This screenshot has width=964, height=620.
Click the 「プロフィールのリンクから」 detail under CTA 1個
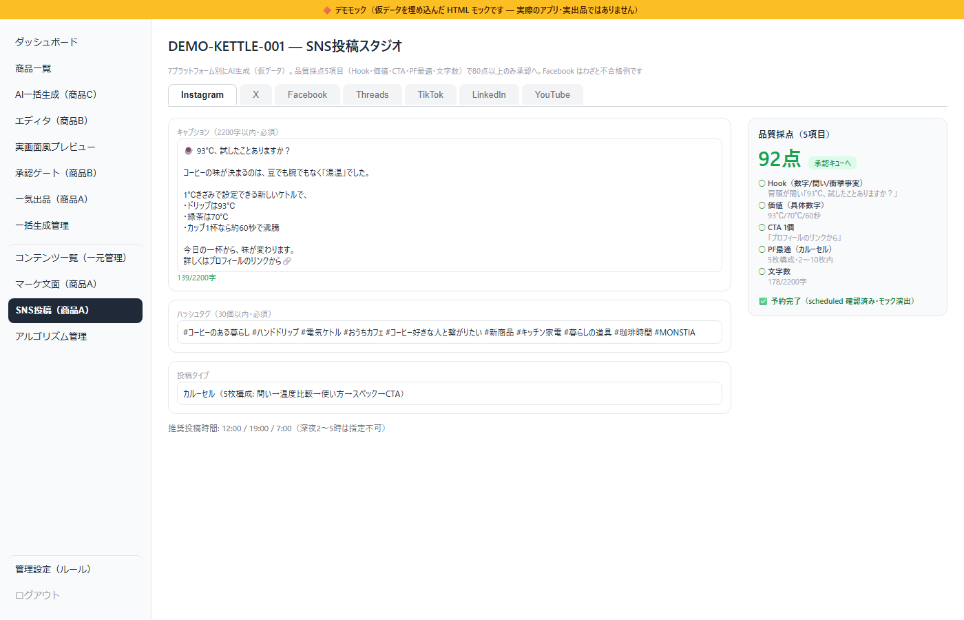(x=805, y=238)
